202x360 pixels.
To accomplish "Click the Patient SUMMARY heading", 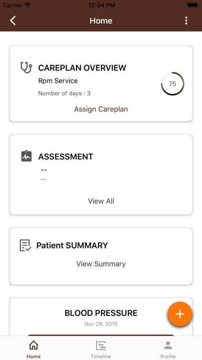I will tap(72, 245).
